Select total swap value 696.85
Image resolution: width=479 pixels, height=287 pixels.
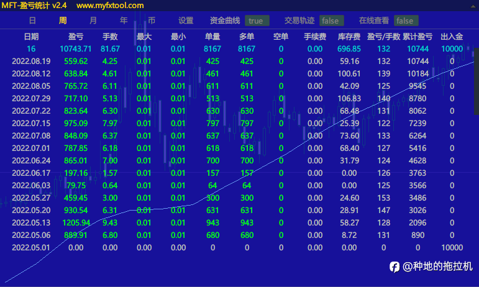[x=349, y=49]
